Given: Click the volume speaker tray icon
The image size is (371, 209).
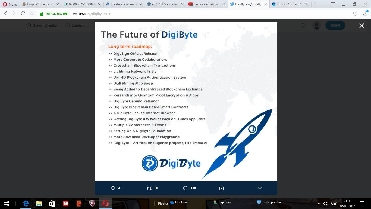Looking at the screenshot, I should pos(325,204).
